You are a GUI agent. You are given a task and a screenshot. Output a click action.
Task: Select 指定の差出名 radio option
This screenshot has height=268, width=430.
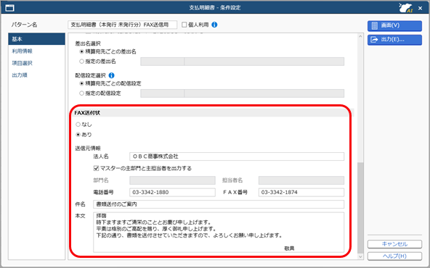(x=81, y=62)
